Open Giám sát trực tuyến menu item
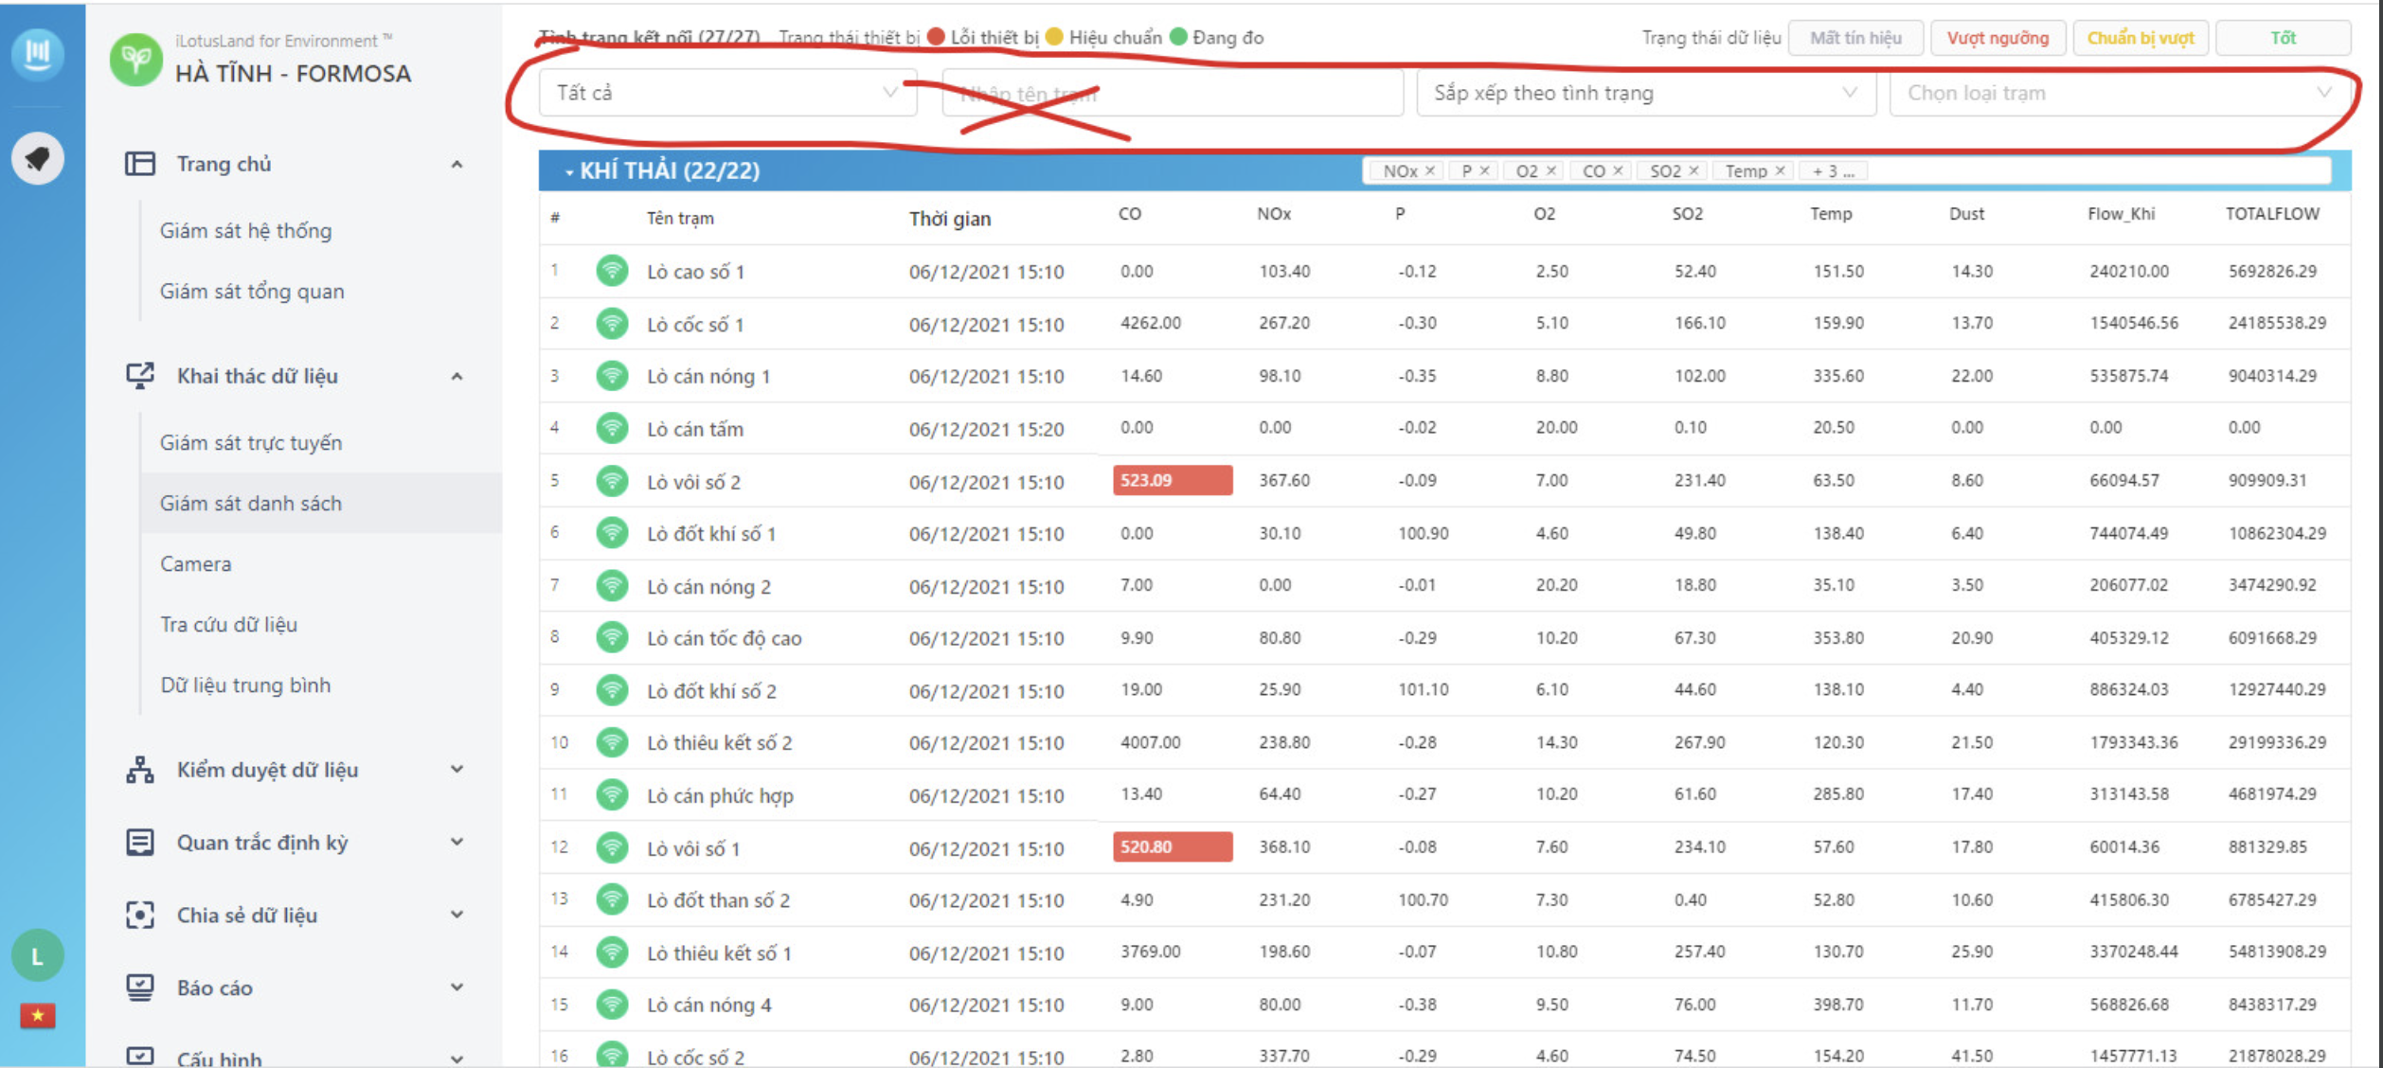2383x1068 pixels. 251,443
